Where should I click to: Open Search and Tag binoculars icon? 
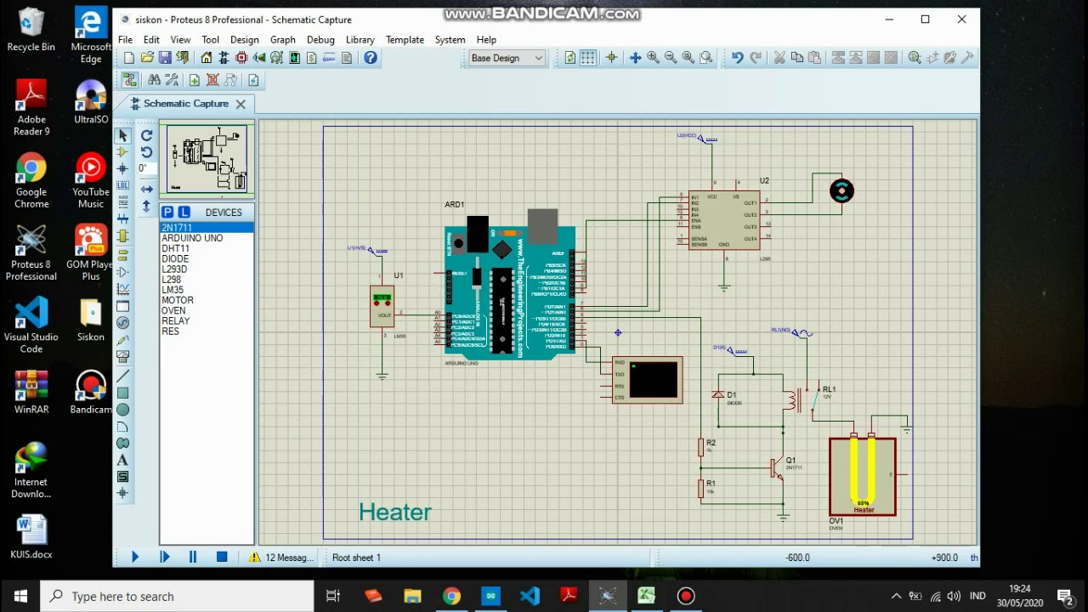pos(154,80)
